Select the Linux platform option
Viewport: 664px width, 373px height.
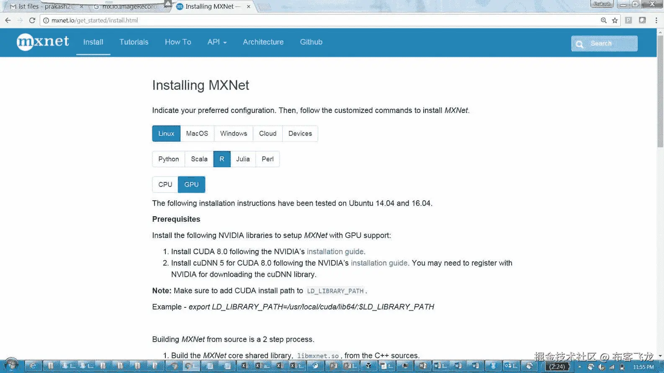click(166, 133)
